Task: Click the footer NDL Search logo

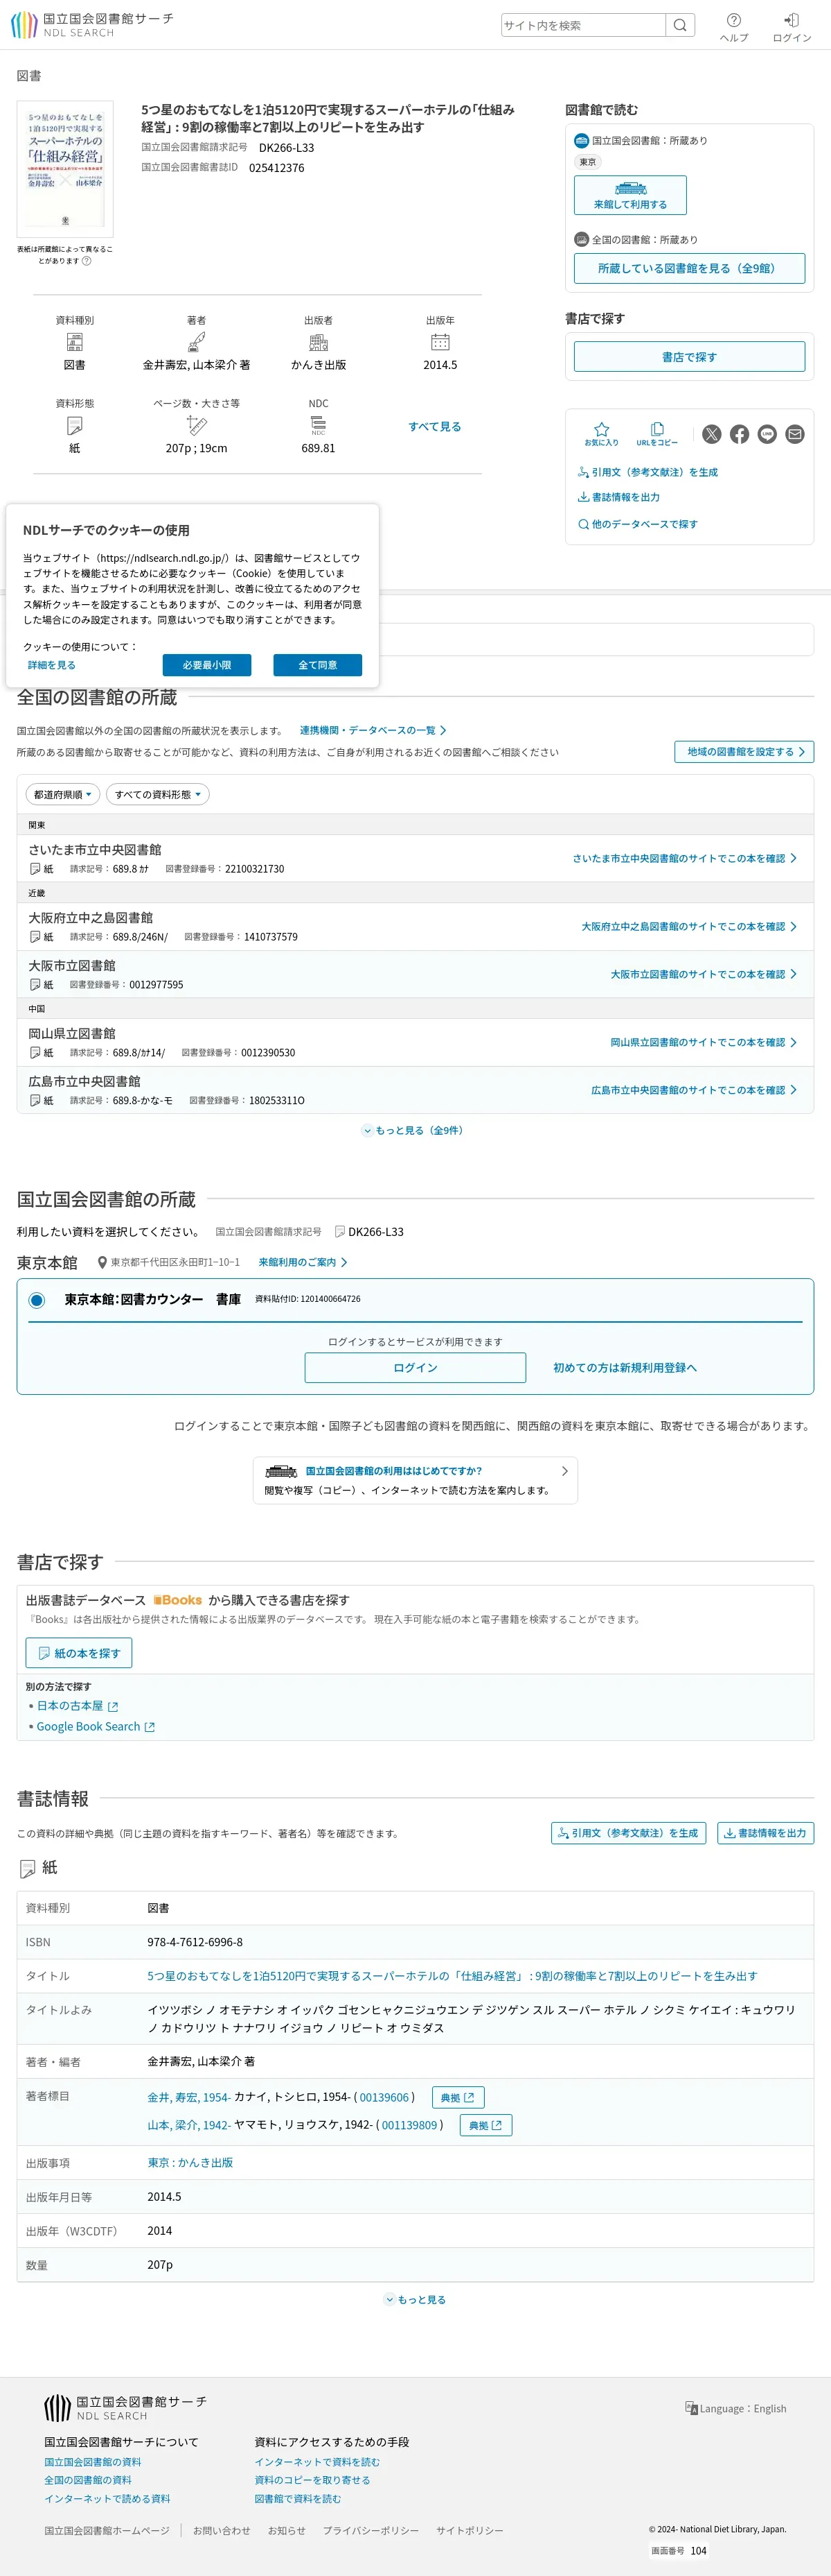Action: [126, 2407]
